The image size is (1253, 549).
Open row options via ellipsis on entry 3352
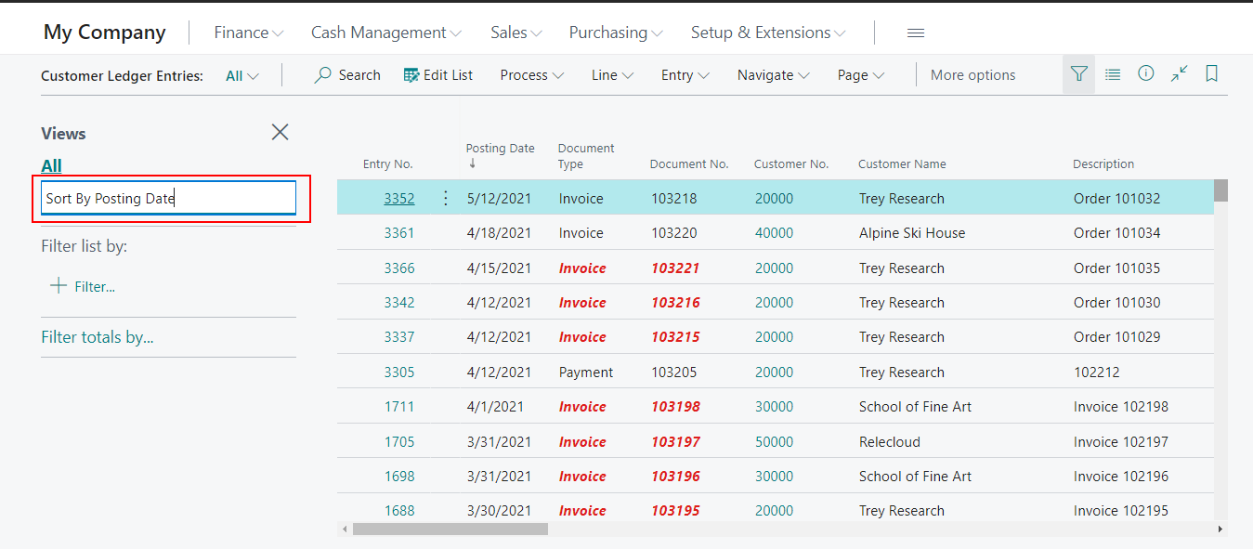[445, 197]
